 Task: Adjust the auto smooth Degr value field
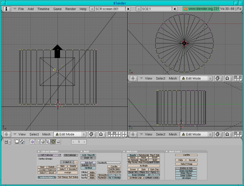(x=88, y=158)
